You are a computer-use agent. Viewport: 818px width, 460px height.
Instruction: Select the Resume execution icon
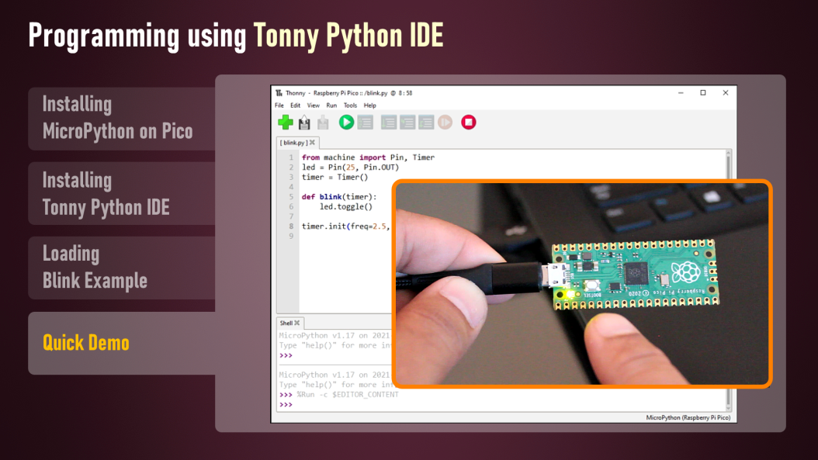coord(445,122)
